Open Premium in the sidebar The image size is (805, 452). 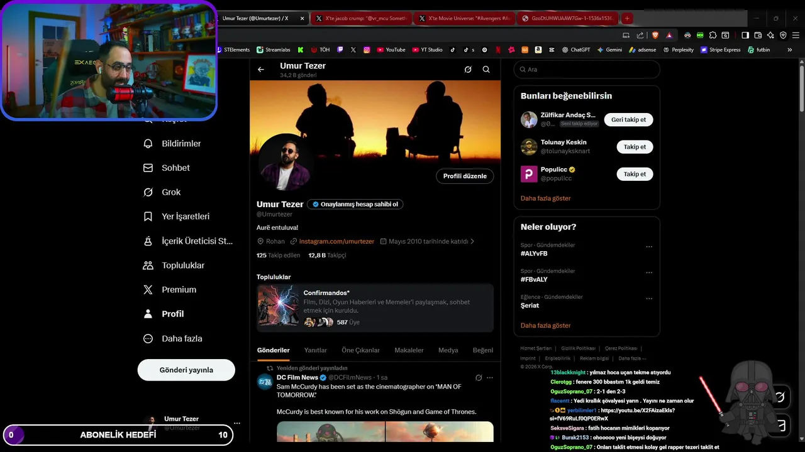(170, 290)
